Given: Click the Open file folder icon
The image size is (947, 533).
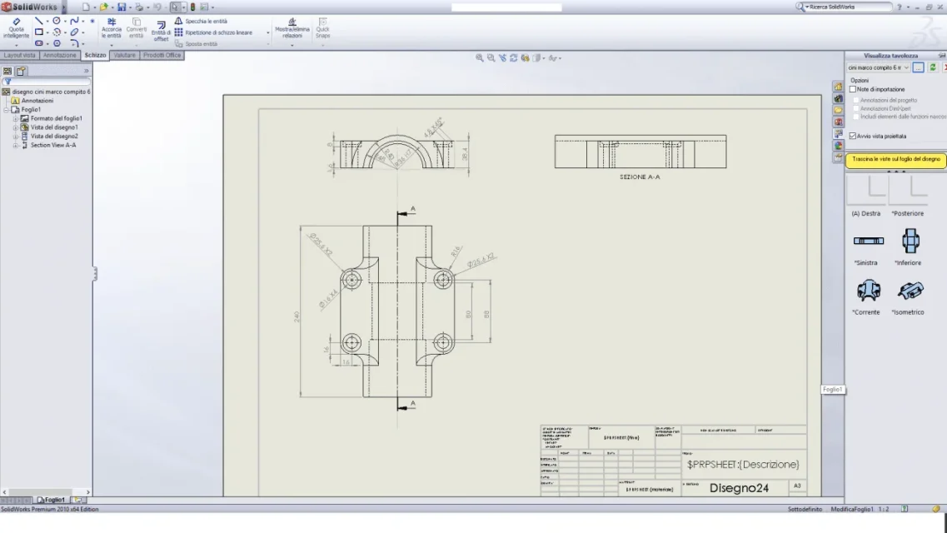Looking at the screenshot, I should [x=104, y=7].
